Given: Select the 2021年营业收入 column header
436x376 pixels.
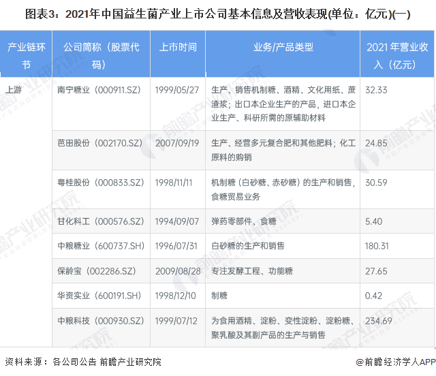Looking at the screenshot, I should [398, 56].
